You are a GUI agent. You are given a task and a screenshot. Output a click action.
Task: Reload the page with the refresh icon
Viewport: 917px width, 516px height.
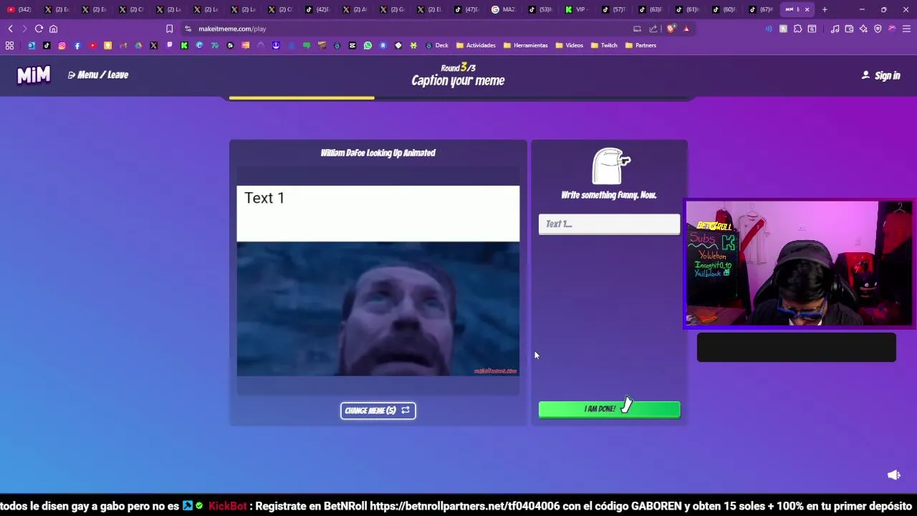(x=39, y=29)
